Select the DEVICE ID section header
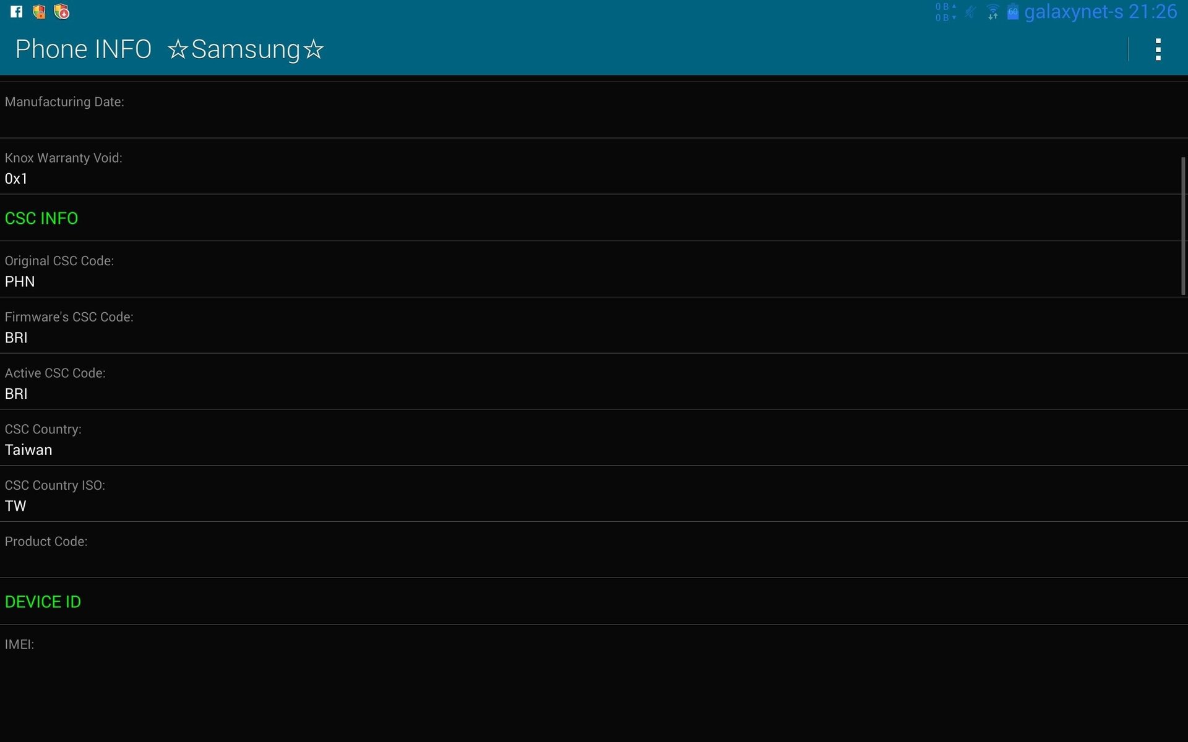The width and height of the screenshot is (1188, 742). (x=43, y=602)
